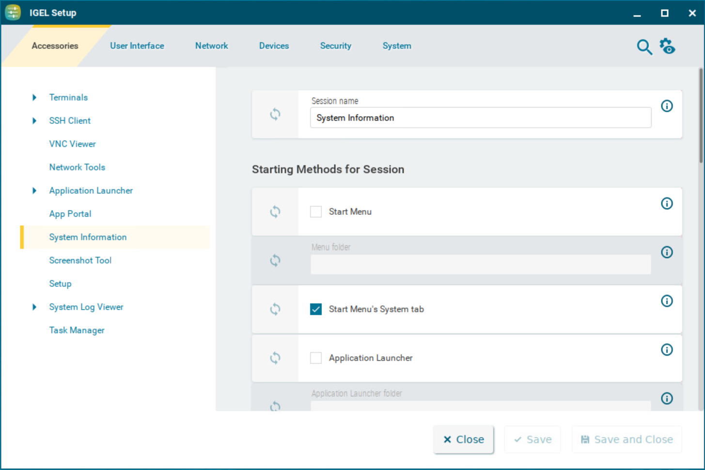Click info icon beside Session name field
This screenshot has width=705, height=470.
pos(667,106)
